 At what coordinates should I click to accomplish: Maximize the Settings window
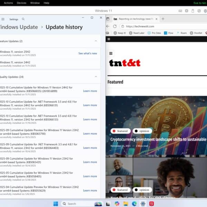92,18
